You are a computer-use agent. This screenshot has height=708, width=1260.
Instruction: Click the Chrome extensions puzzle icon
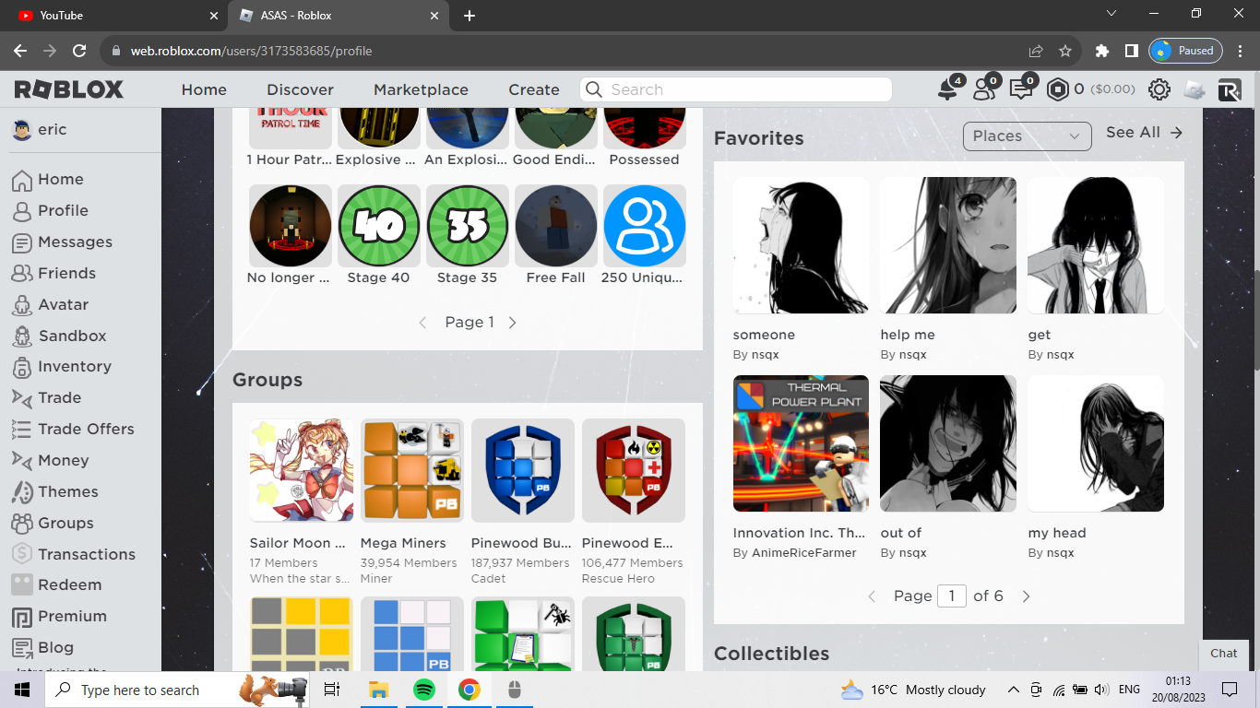(1101, 51)
